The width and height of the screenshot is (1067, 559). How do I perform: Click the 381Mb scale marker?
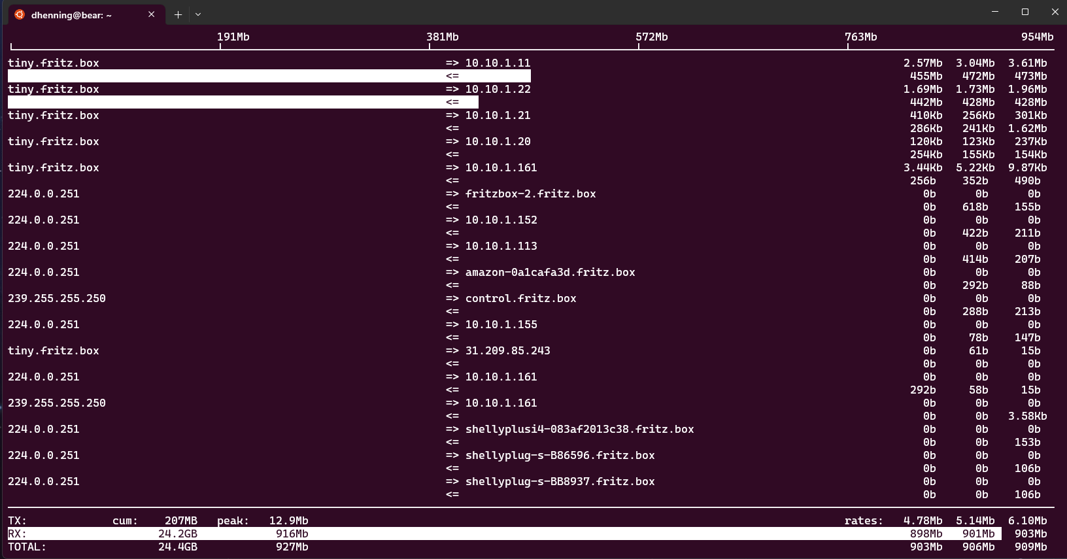443,37
